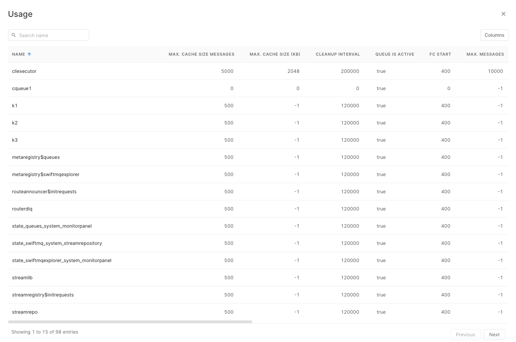Sort table by Cleanup Interval header

click(x=338, y=54)
